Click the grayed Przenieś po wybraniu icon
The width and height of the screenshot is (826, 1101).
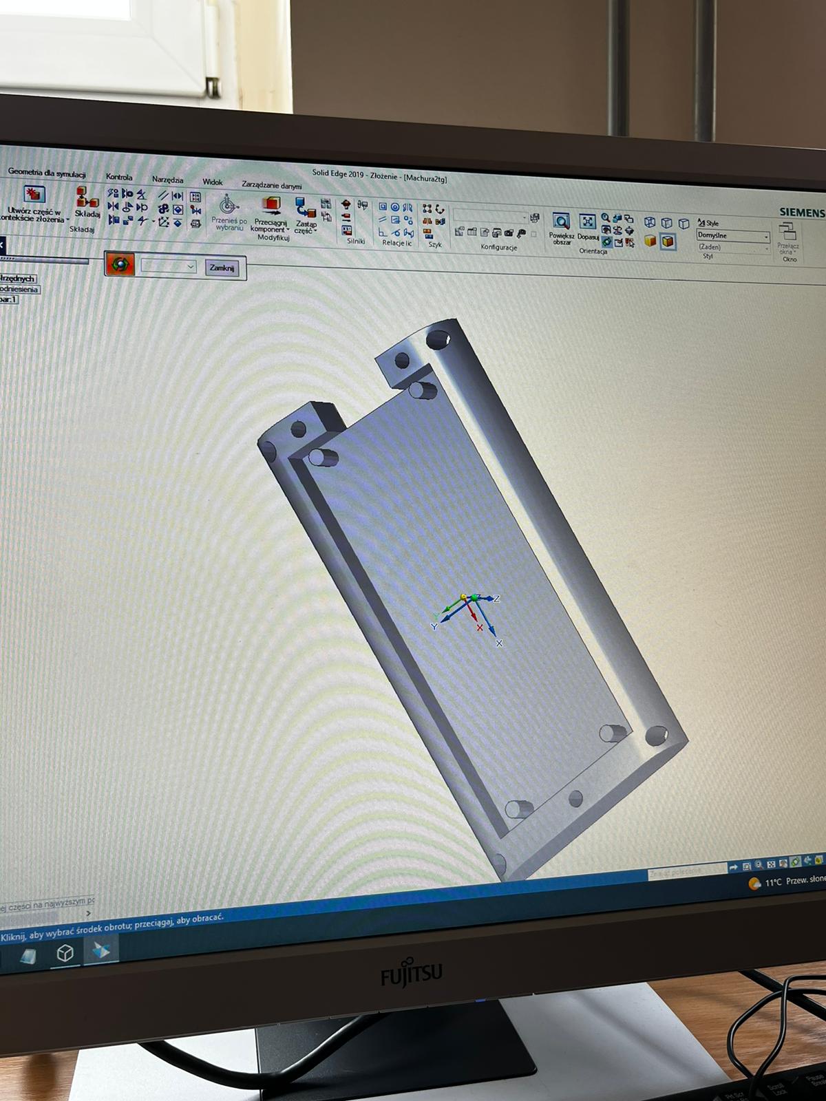pyautogui.click(x=229, y=205)
